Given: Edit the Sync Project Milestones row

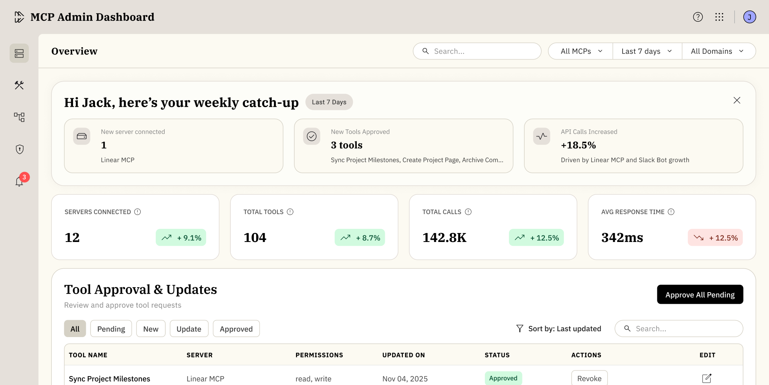Looking at the screenshot, I should [x=706, y=378].
